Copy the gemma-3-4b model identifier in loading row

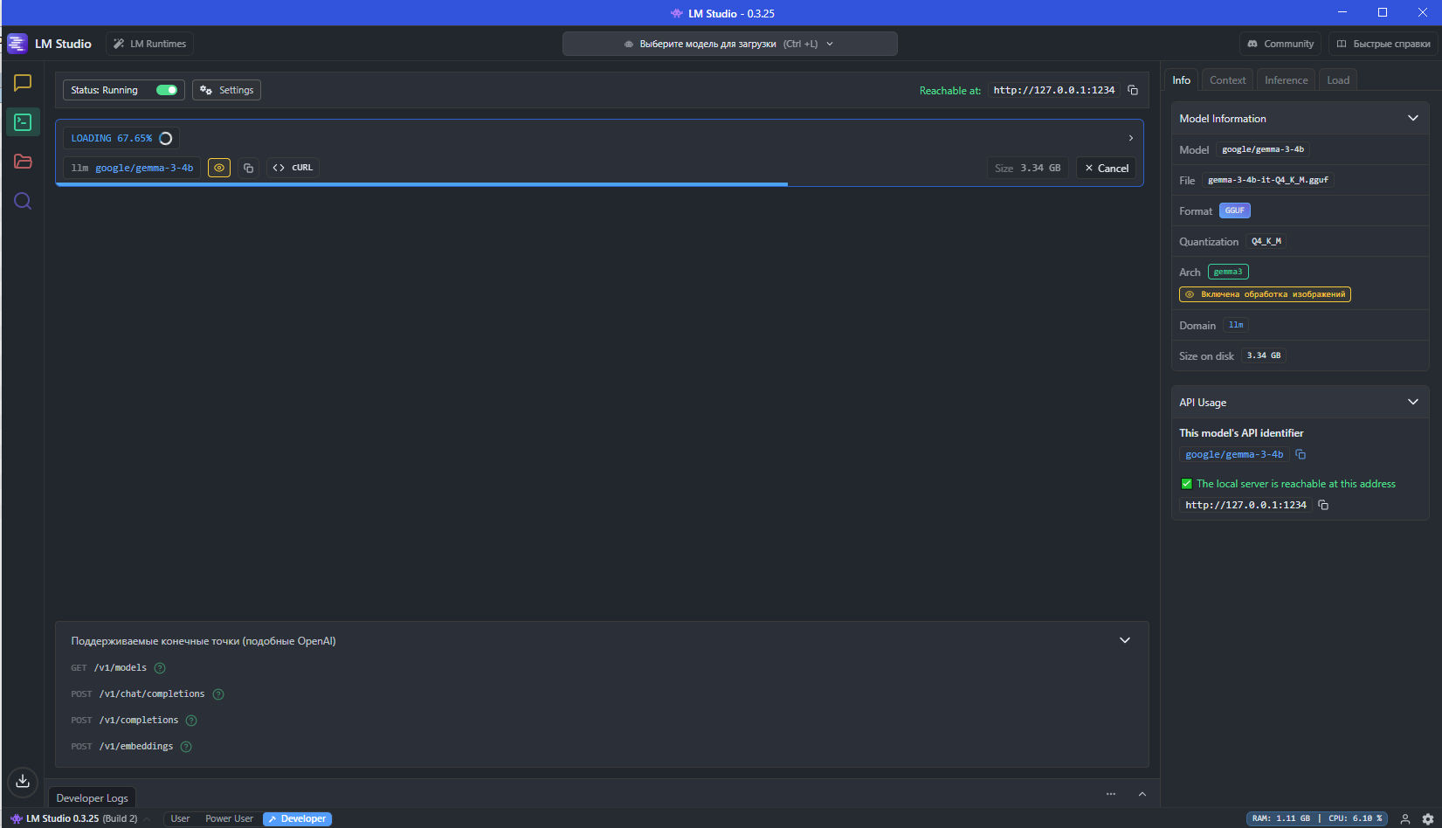248,168
